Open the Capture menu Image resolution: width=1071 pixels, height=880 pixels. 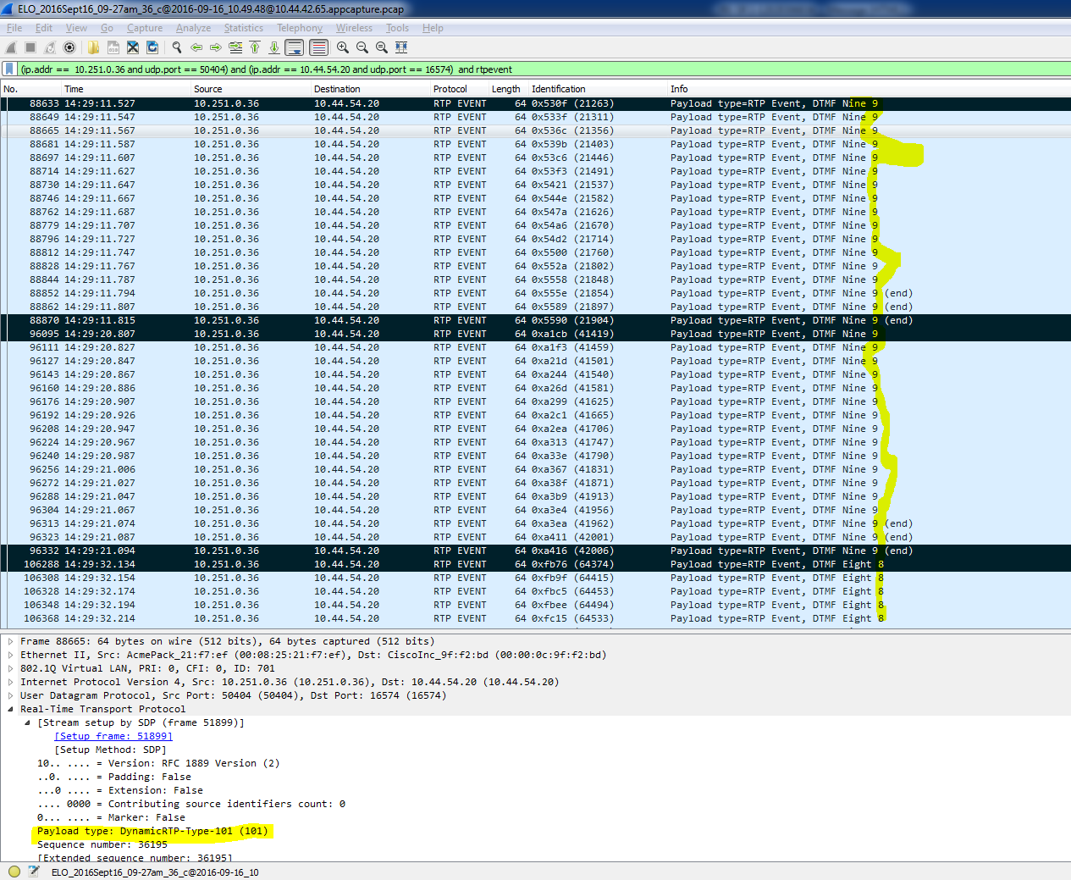click(145, 28)
